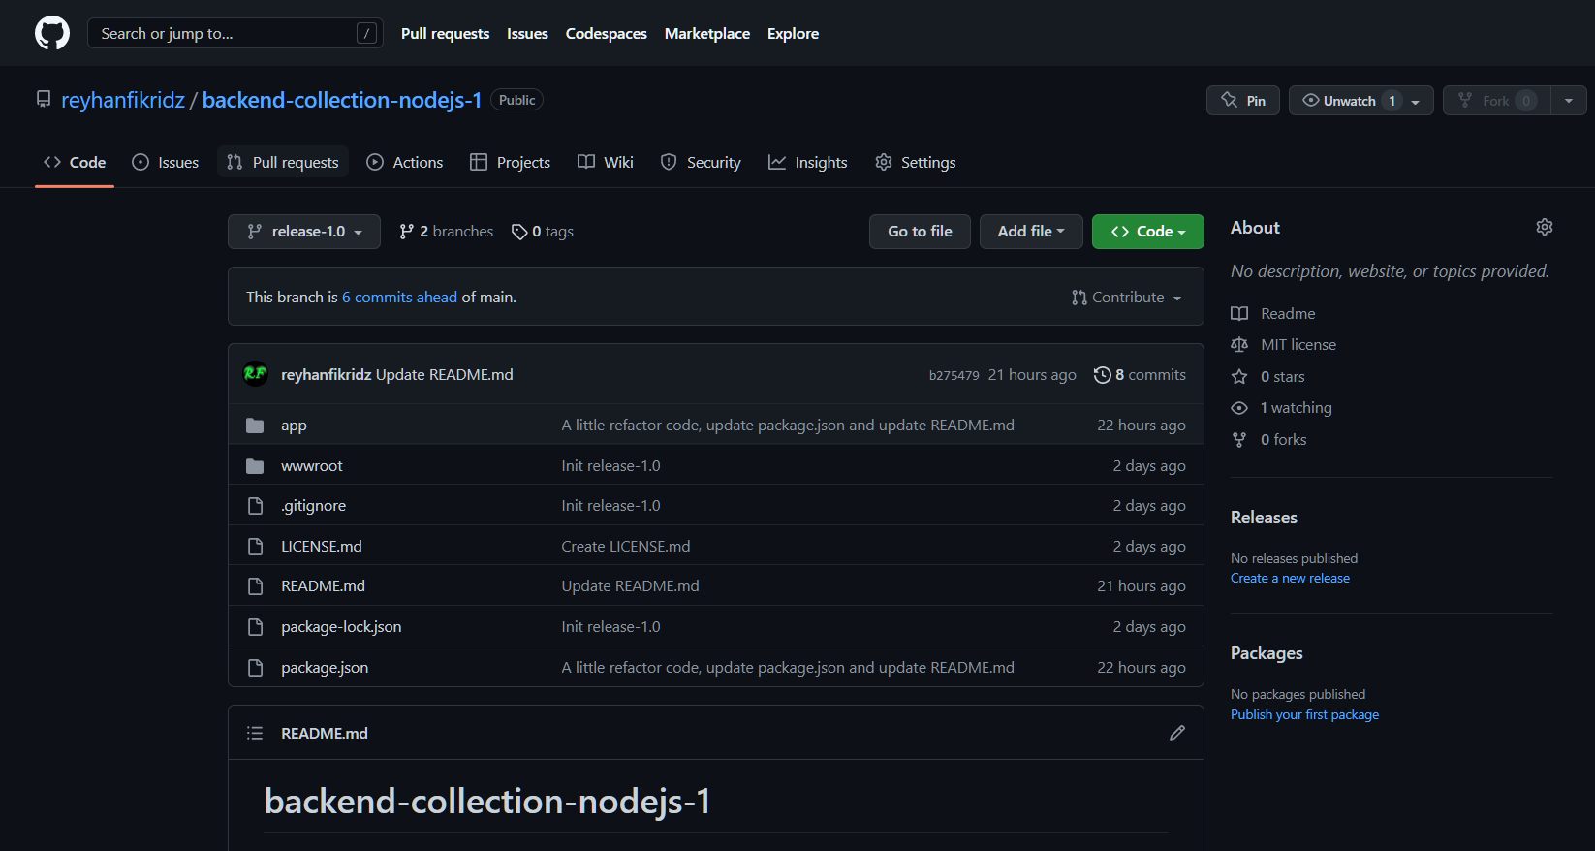
Task: Expand the Contribute dropdown
Action: tap(1127, 298)
